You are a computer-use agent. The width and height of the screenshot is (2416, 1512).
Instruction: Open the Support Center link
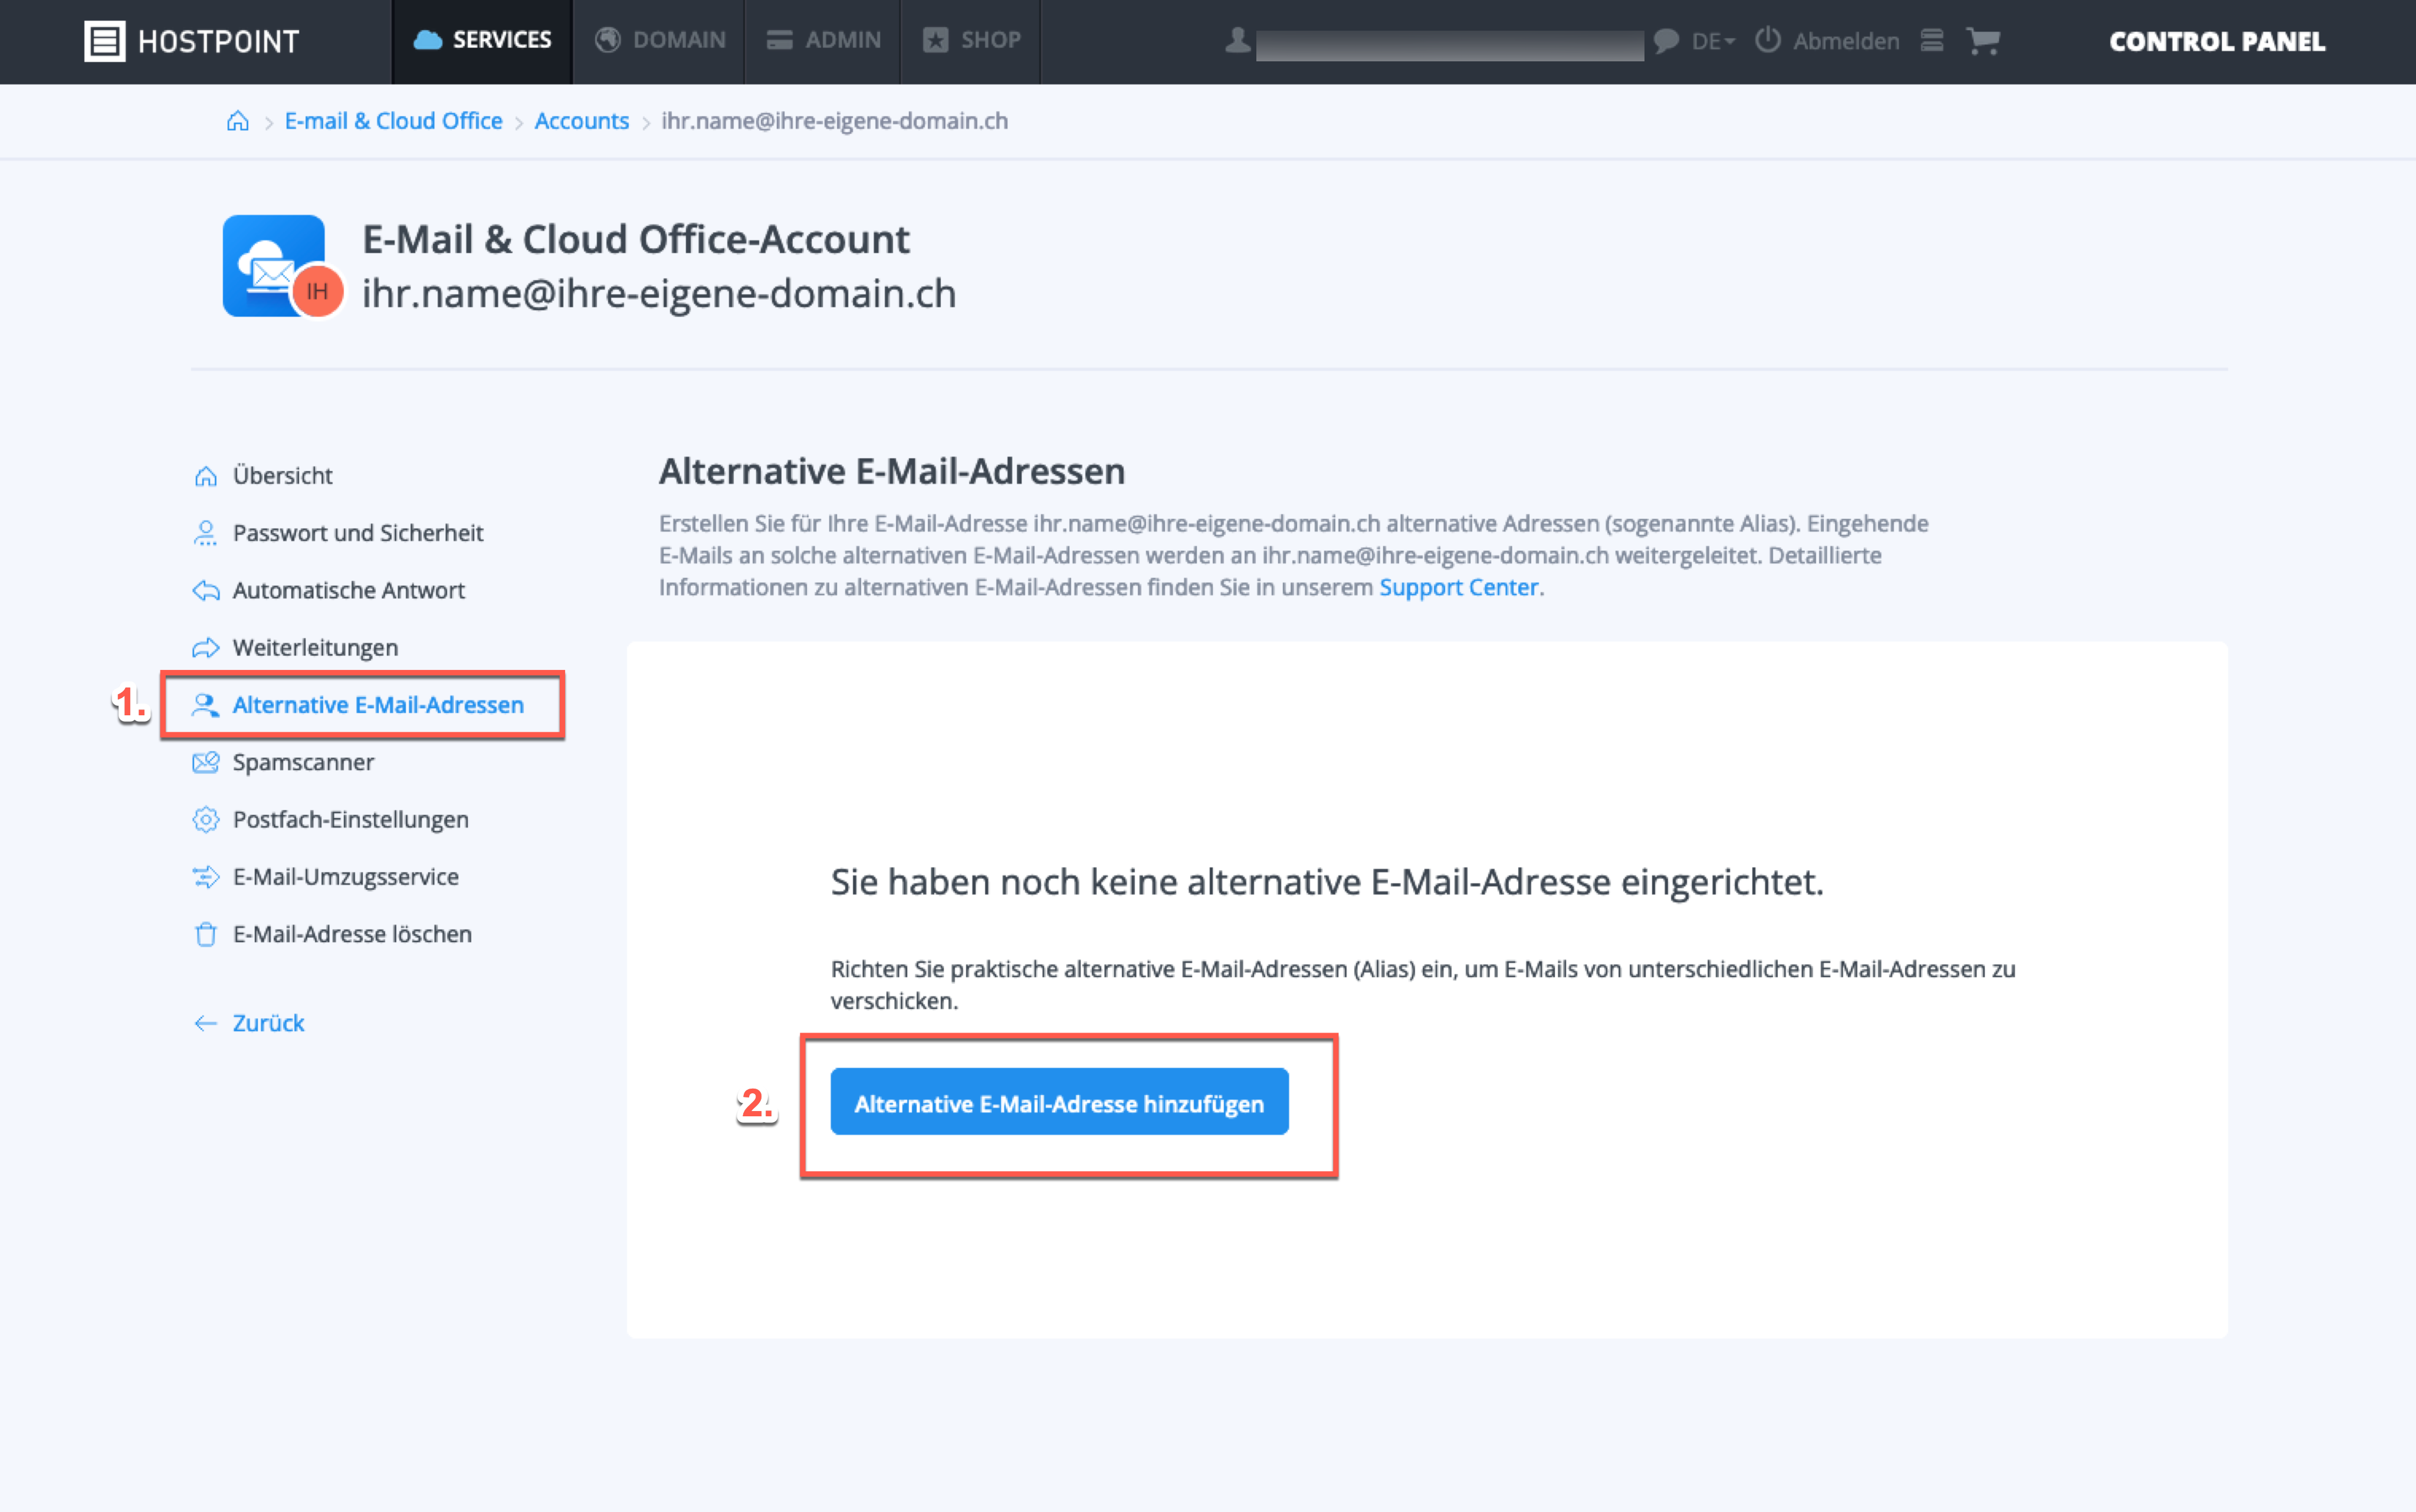click(1458, 587)
